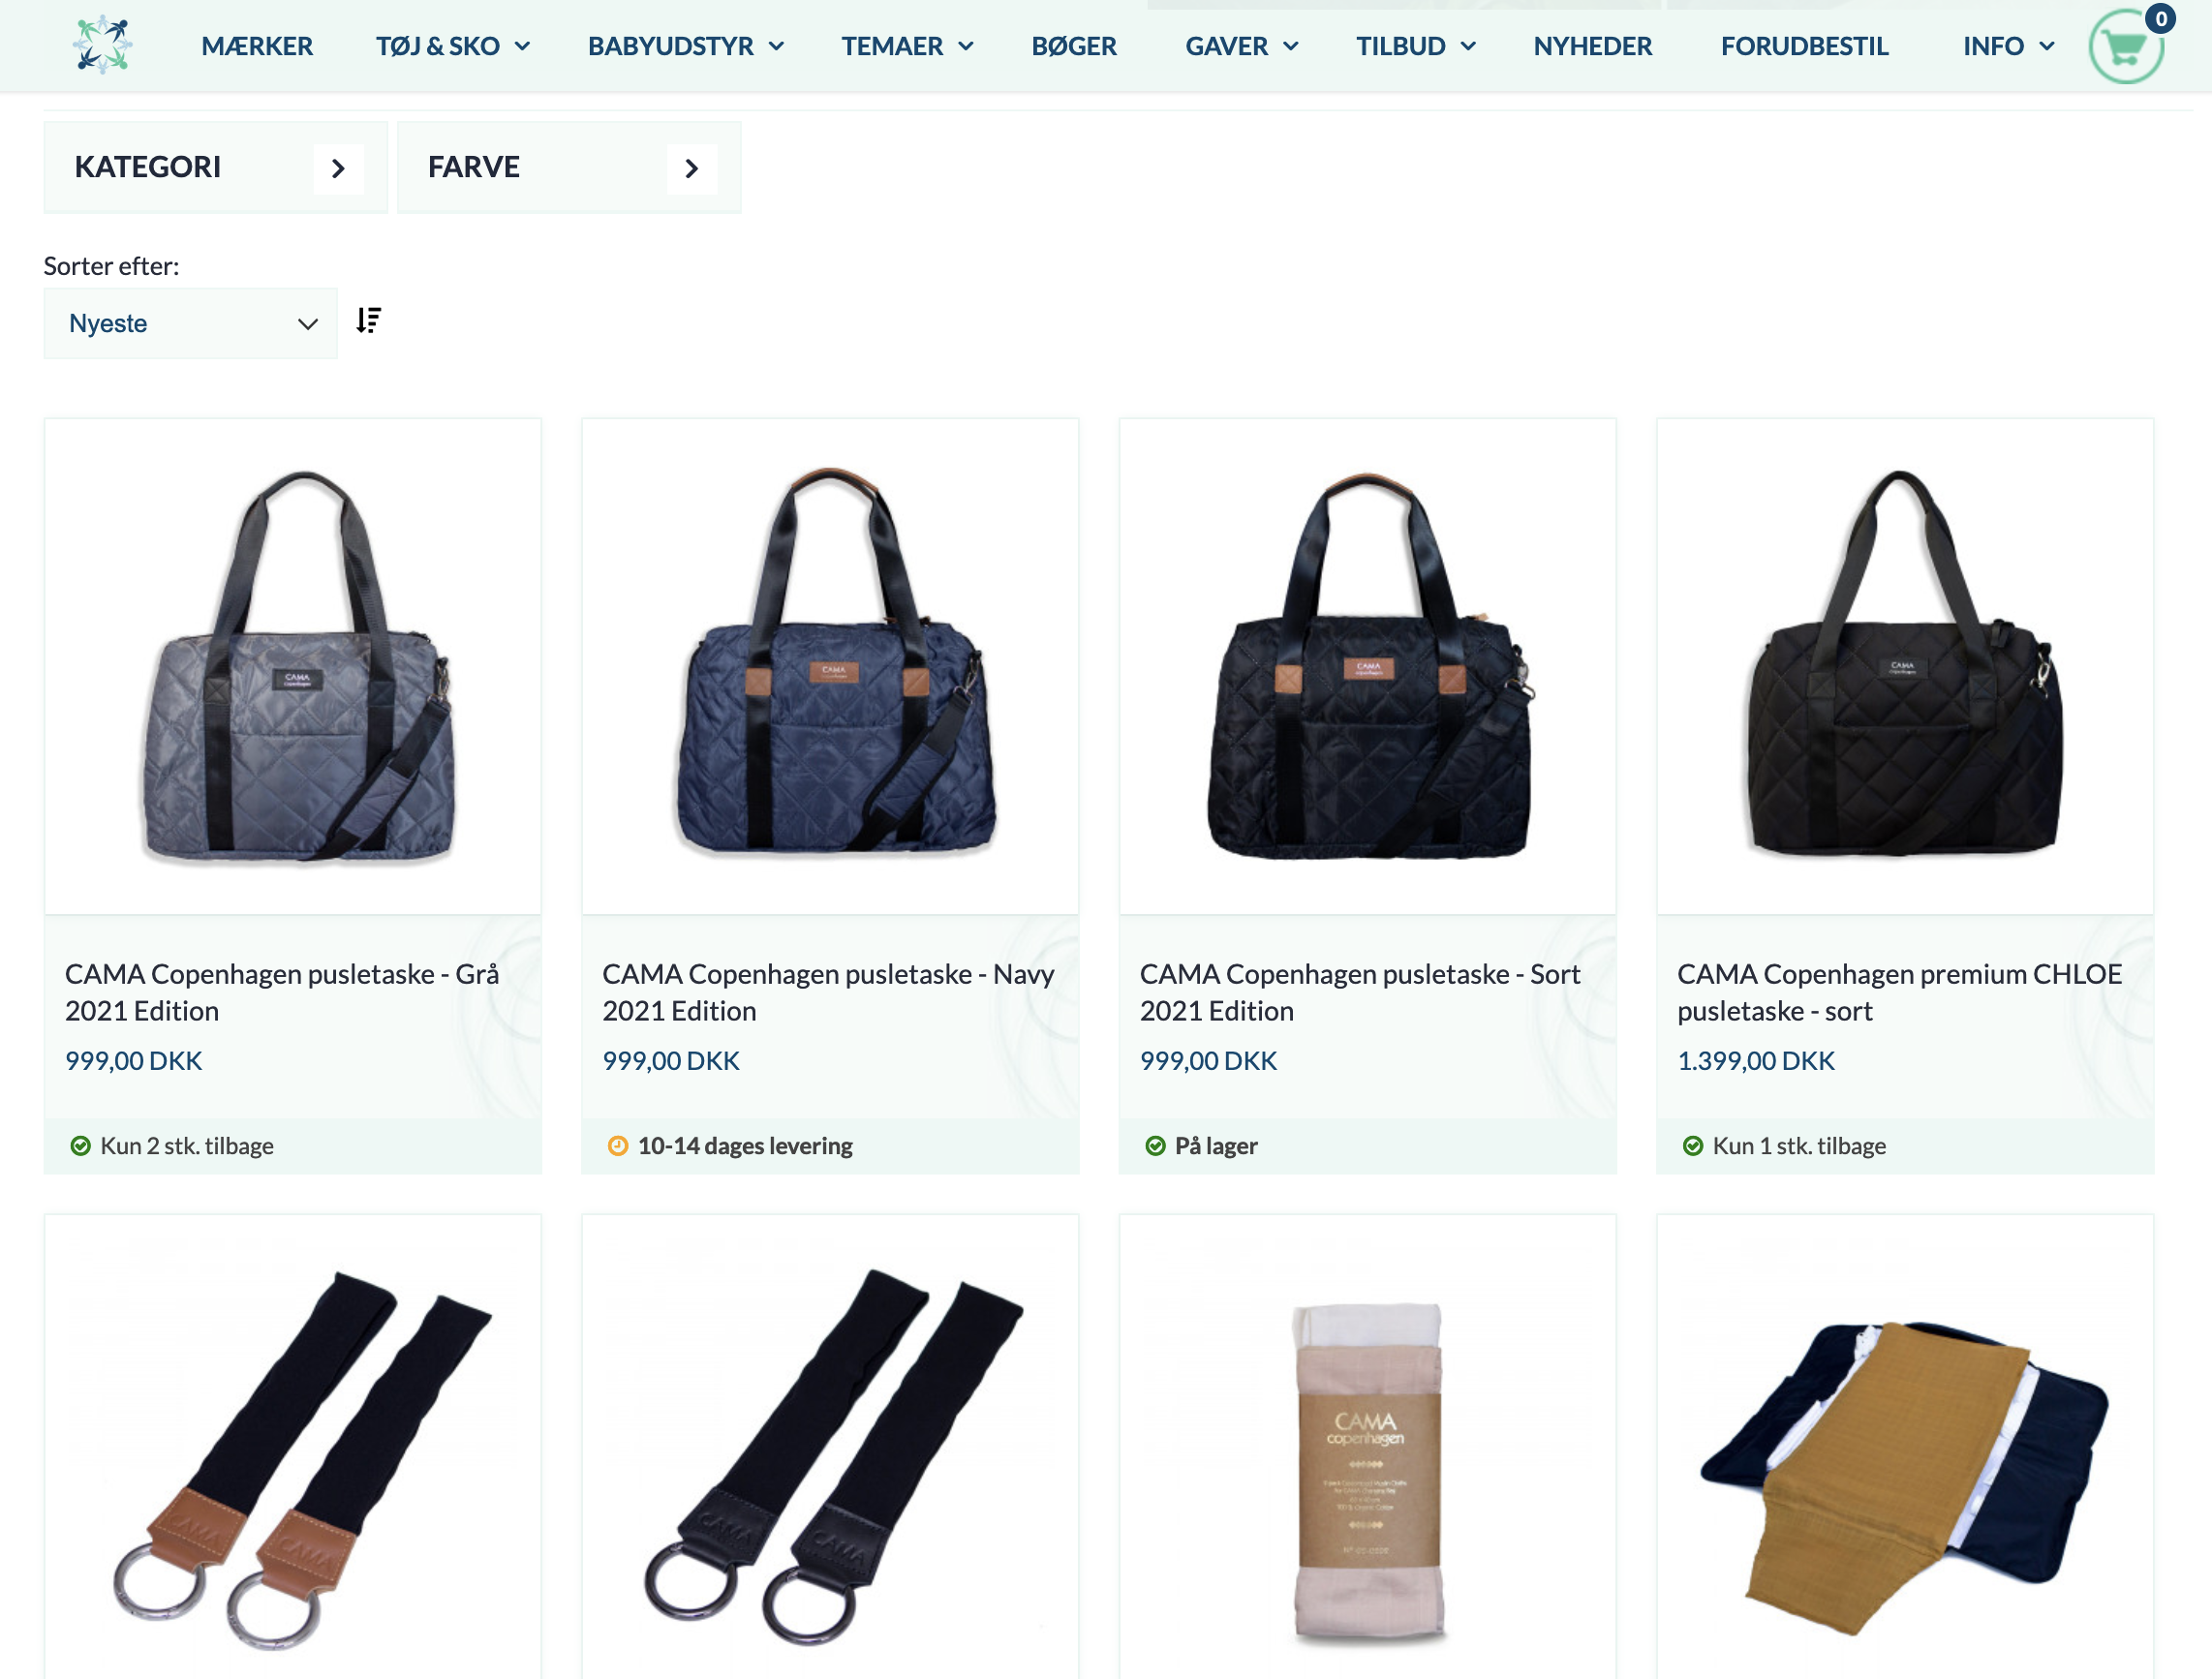Open the NYHEDER menu item
This screenshot has width=2212, height=1679.
pos(1592,46)
